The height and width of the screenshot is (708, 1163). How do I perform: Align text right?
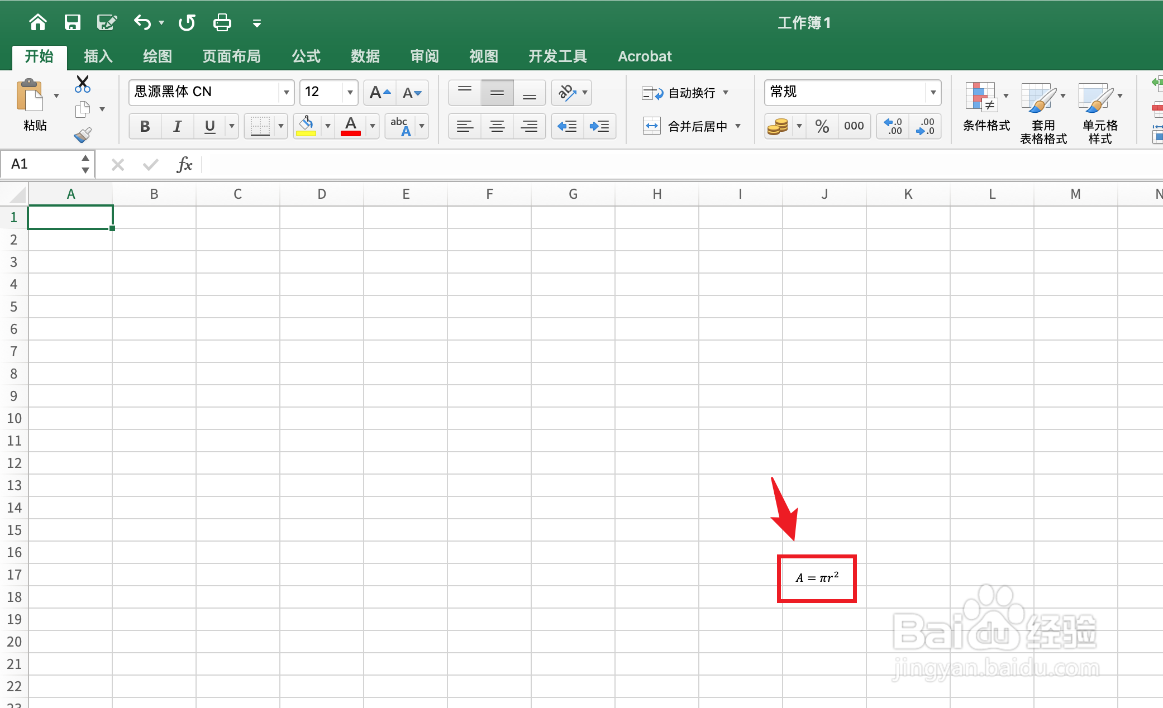pos(530,126)
